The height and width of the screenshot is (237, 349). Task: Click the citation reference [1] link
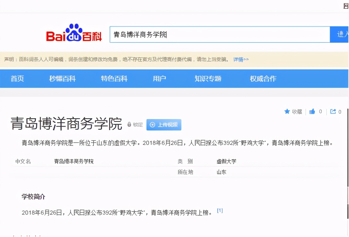[x=220, y=211]
